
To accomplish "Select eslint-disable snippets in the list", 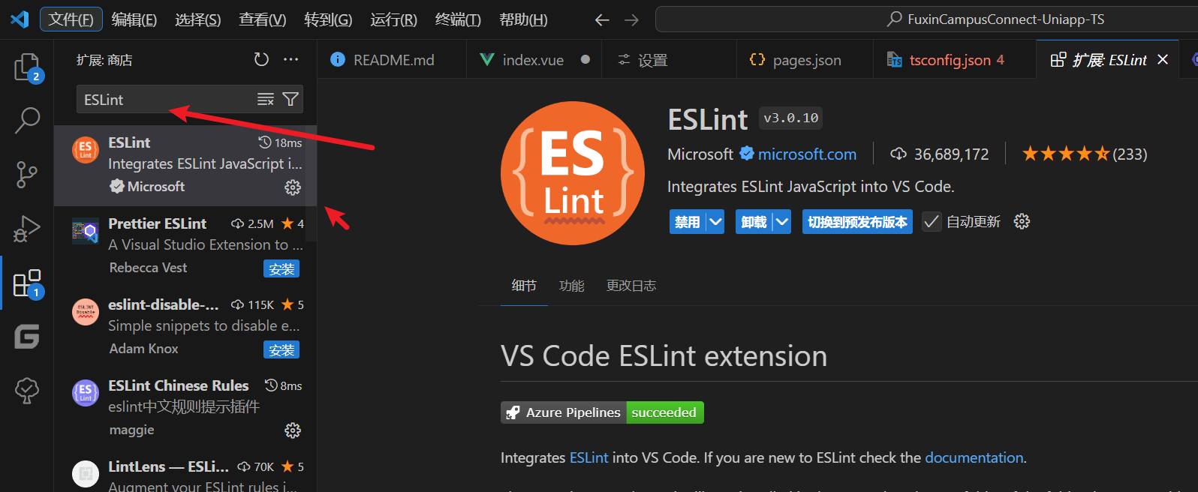I will 185,327.
